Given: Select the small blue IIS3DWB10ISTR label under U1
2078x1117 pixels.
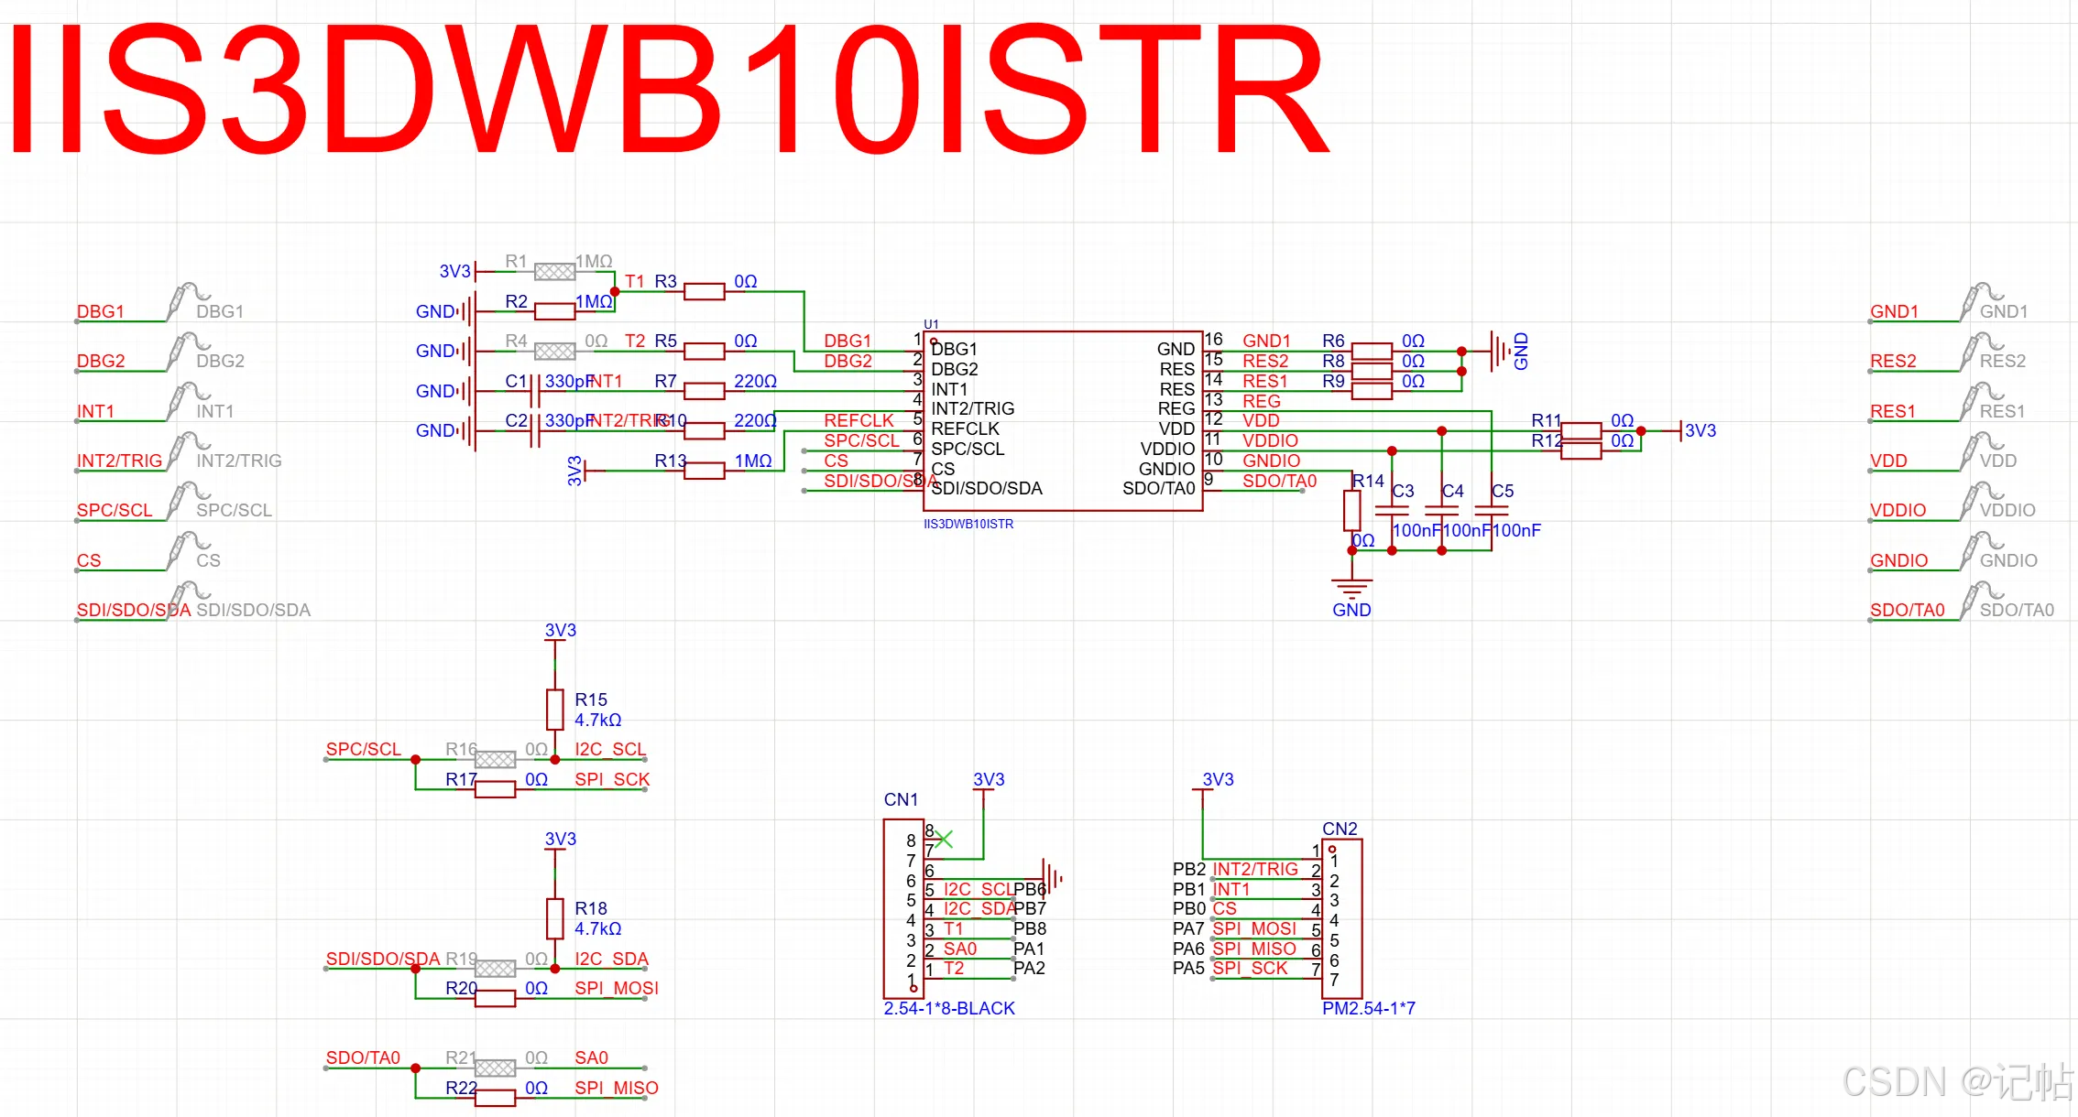Looking at the screenshot, I should [968, 524].
